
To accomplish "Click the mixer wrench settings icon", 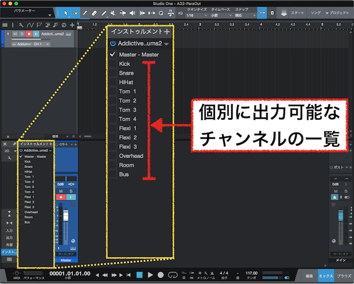I will point(9,158).
